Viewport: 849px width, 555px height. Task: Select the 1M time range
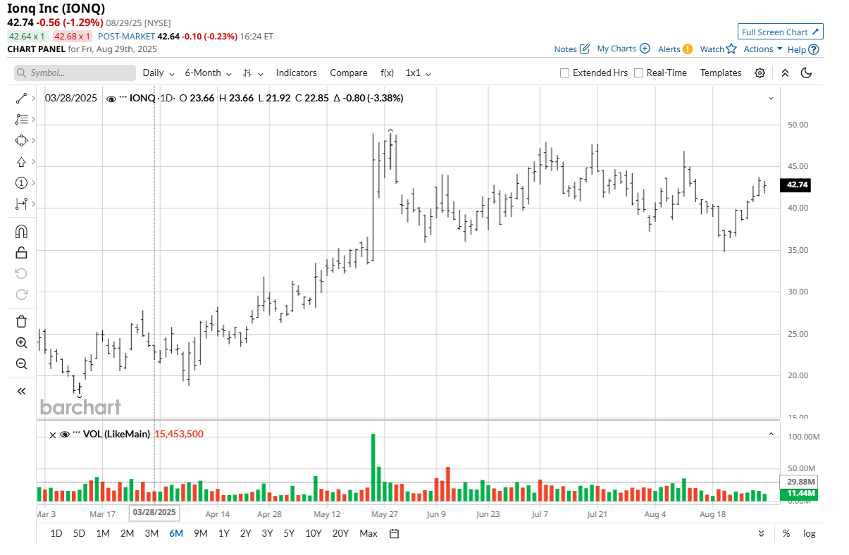tap(103, 533)
